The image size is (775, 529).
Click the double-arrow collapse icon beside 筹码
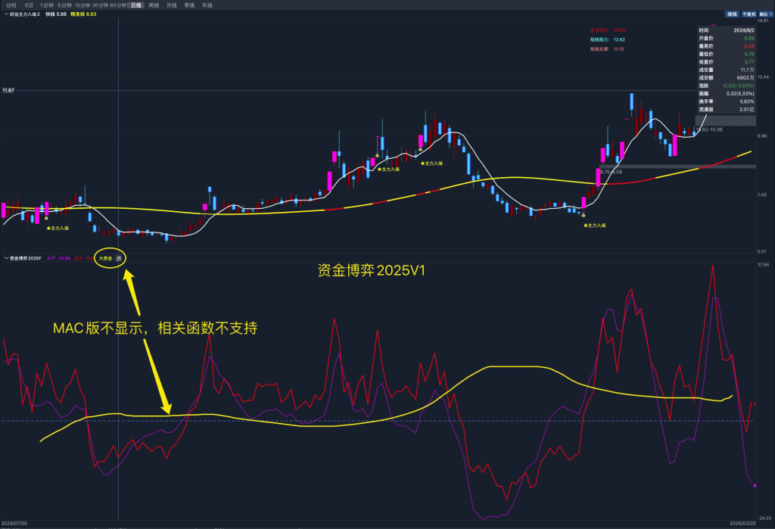click(771, 14)
